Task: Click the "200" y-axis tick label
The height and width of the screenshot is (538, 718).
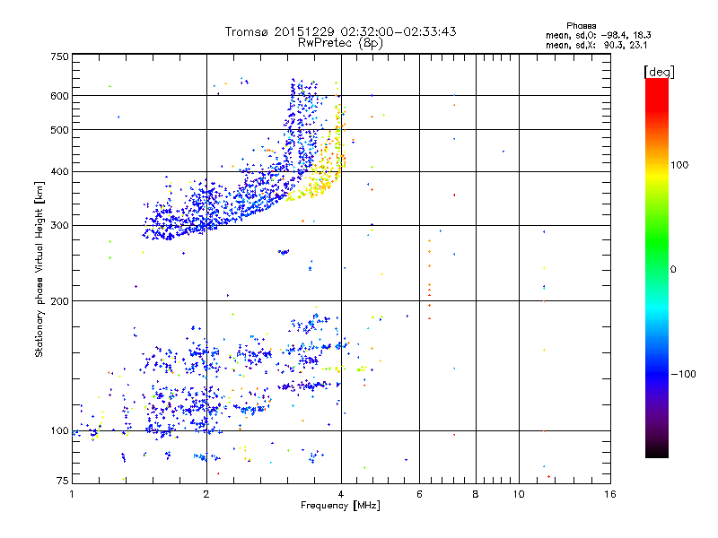Action: (x=59, y=301)
